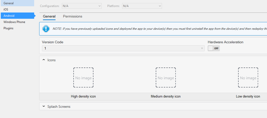Click the High density icon label
Viewport: 267px width, 118px height.
(x=83, y=96)
